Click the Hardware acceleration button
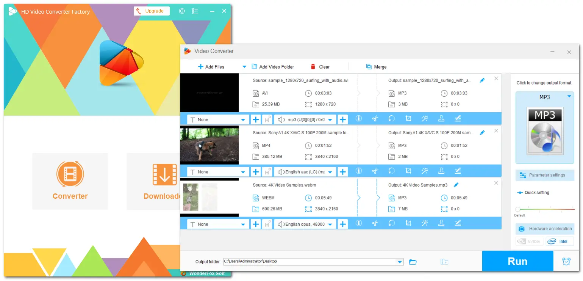583x281 pixels. [545, 229]
